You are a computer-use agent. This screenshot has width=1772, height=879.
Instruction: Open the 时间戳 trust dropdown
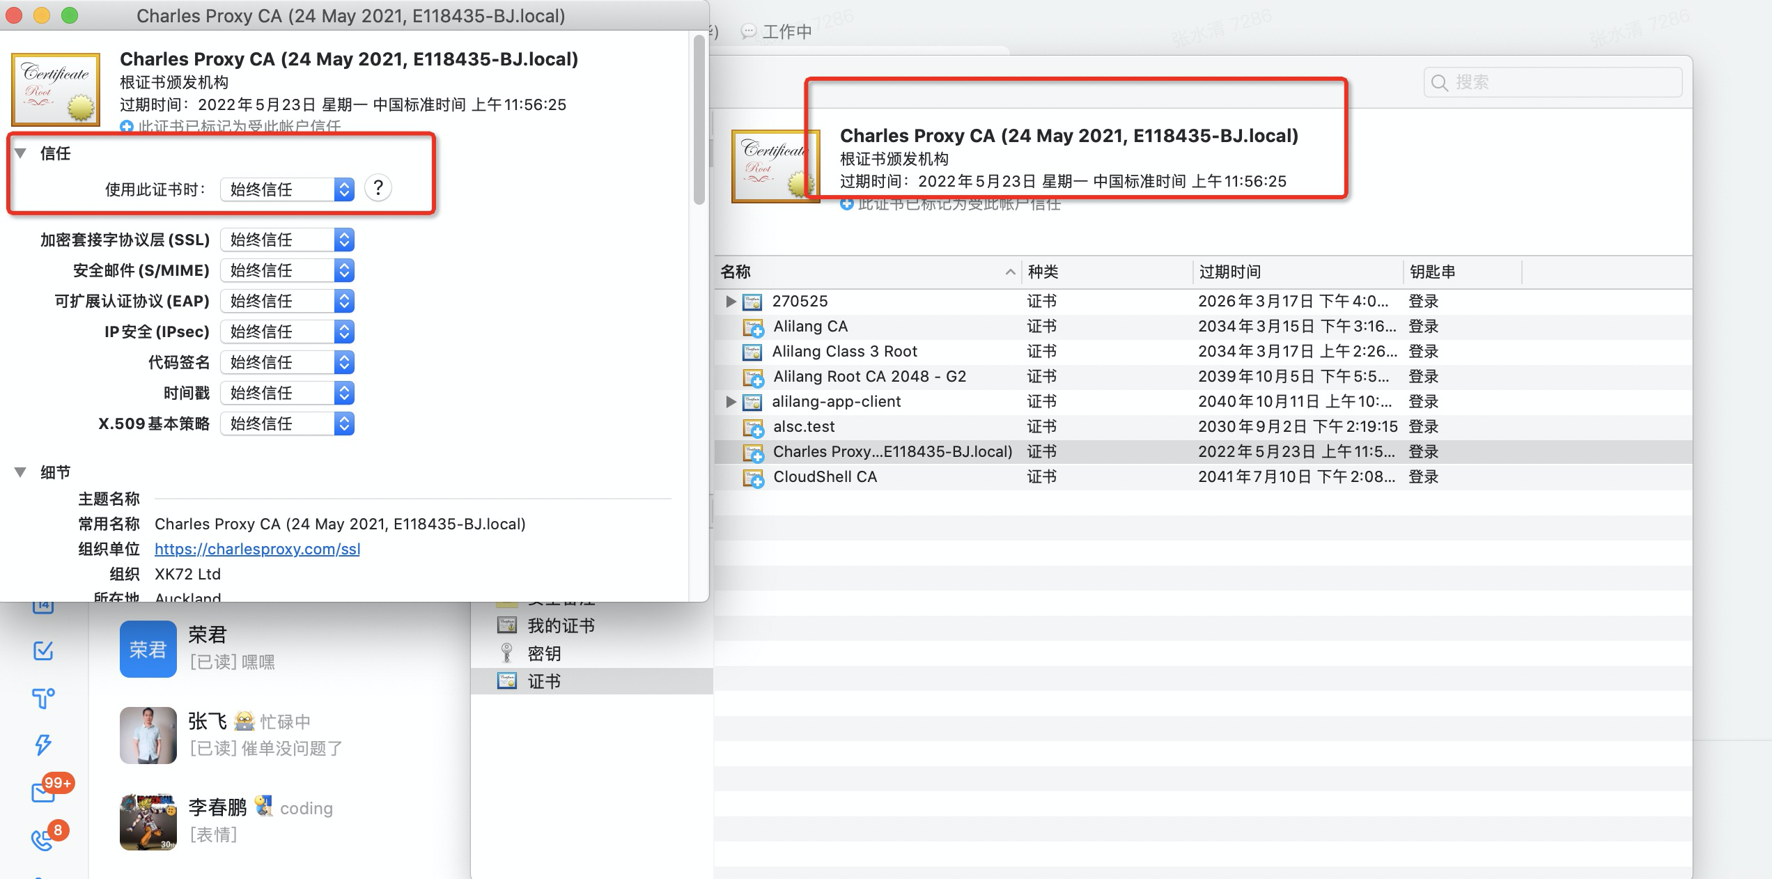pyautogui.click(x=287, y=393)
